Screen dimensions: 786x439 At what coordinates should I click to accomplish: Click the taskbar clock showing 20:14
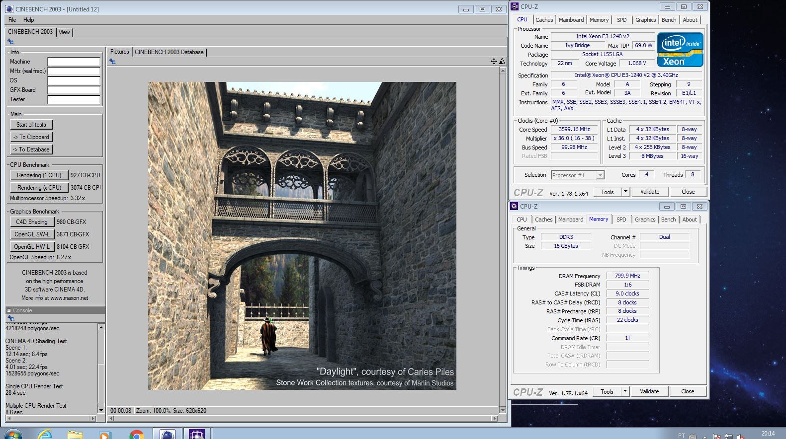768,433
